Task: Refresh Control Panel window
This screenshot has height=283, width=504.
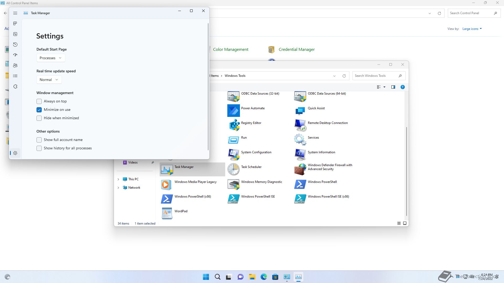Action: (439, 13)
